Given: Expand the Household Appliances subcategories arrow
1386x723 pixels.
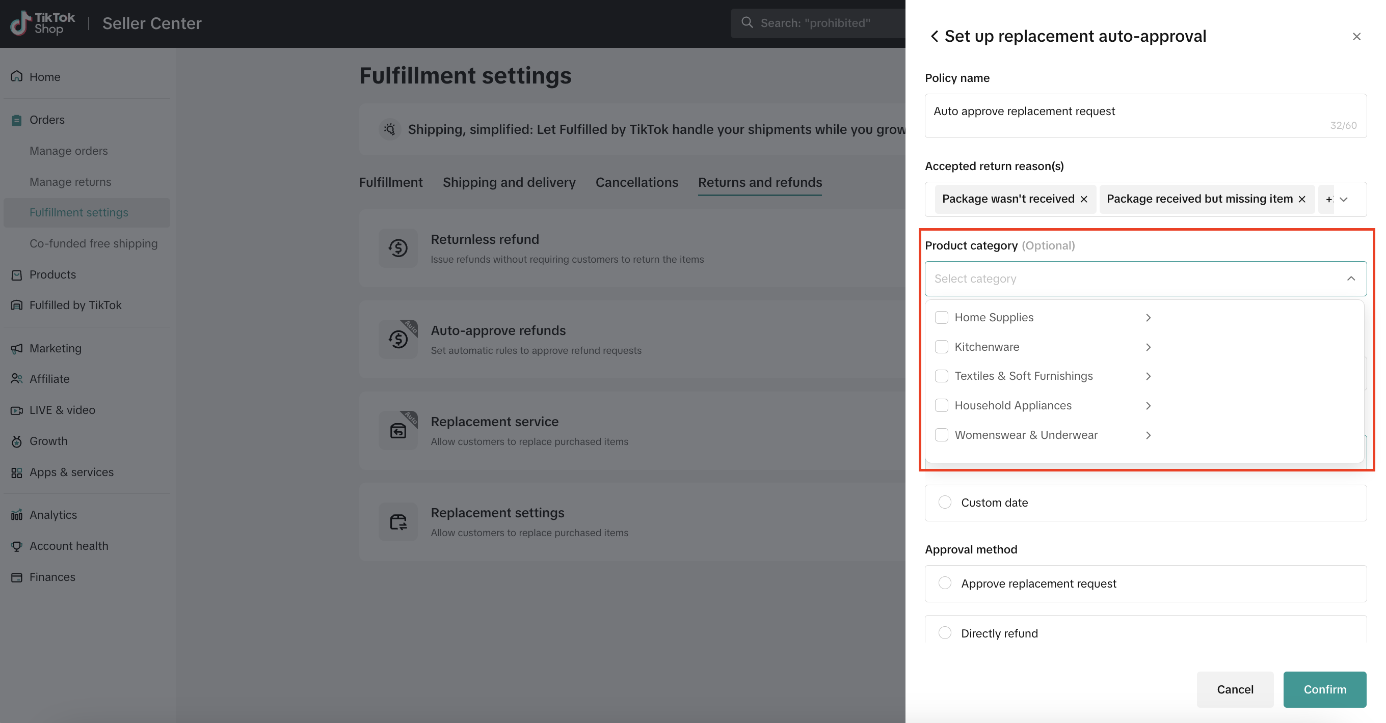Looking at the screenshot, I should click(1148, 406).
